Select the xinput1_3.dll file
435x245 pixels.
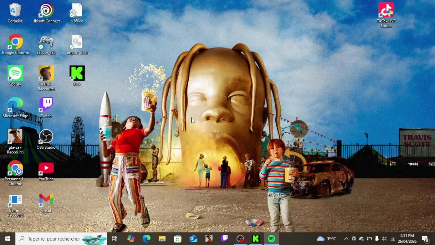tap(77, 45)
